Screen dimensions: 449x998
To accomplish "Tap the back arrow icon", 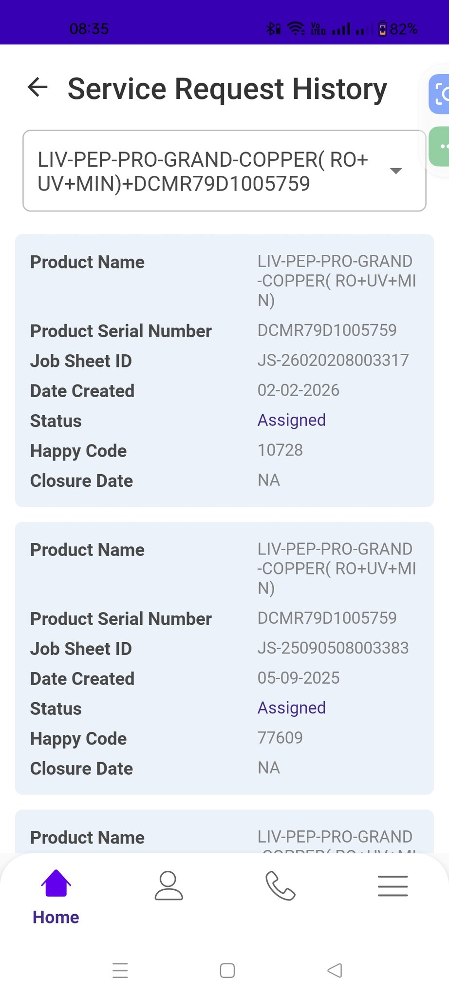I will (x=37, y=88).
